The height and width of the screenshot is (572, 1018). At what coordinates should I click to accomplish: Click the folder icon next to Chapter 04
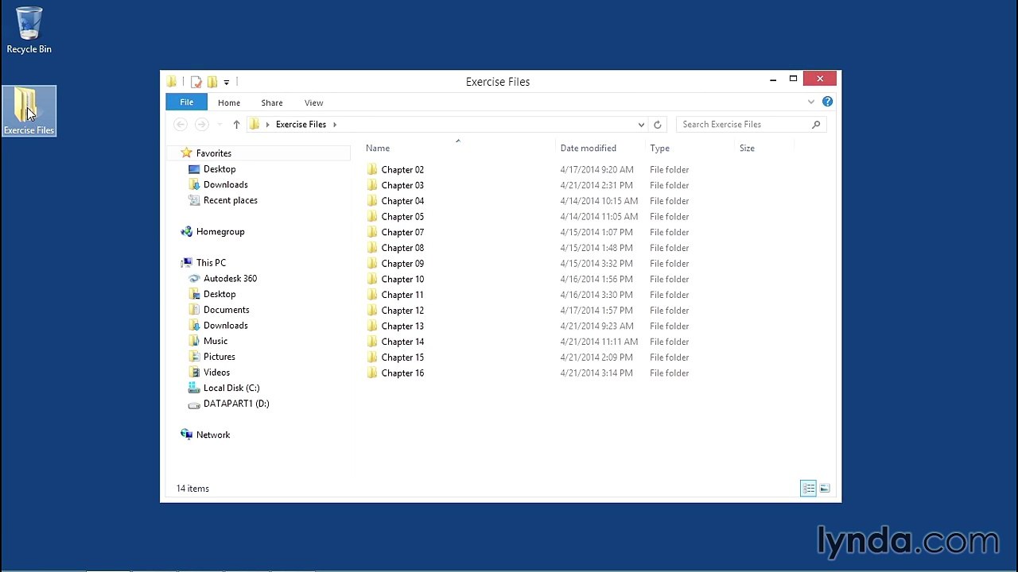click(372, 201)
